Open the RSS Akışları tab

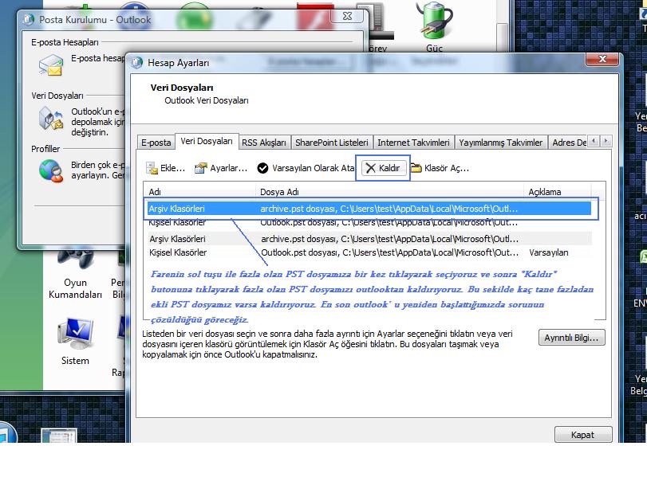264,143
